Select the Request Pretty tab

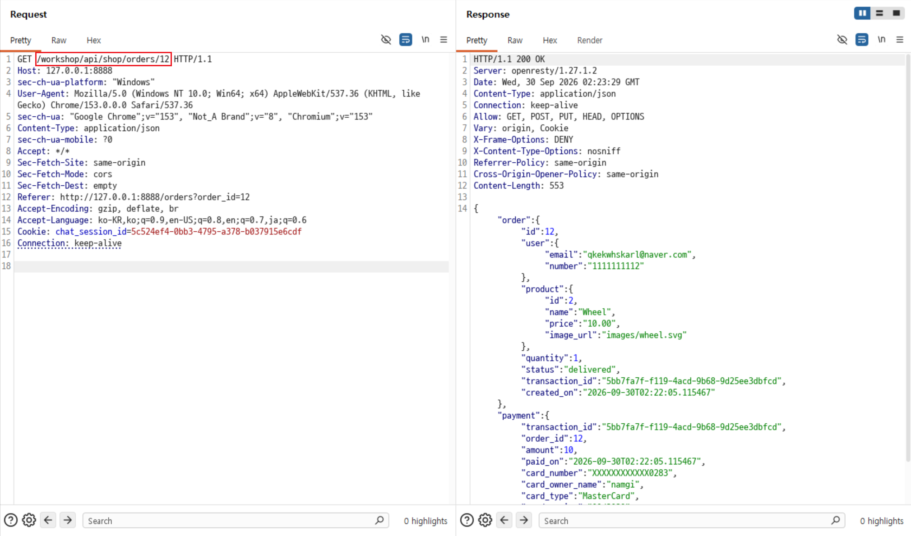point(21,40)
